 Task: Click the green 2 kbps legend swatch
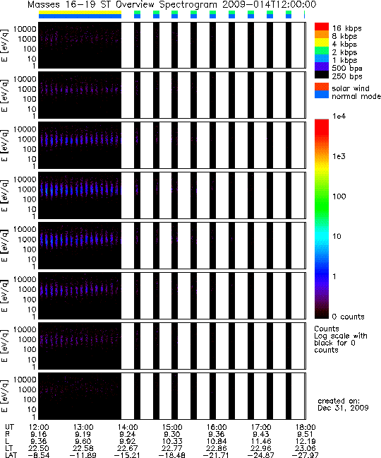[x=322, y=50]
